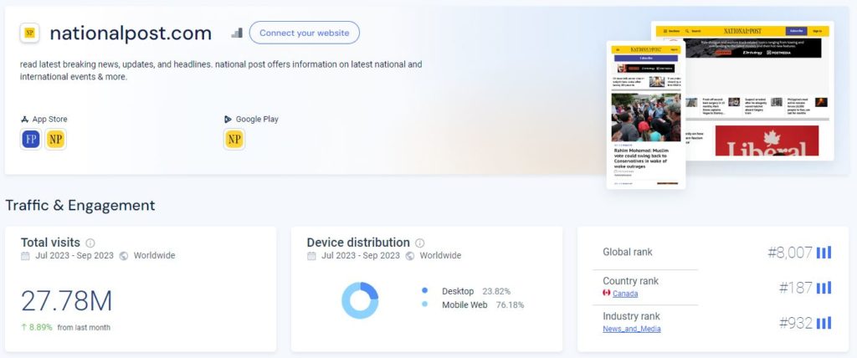Click the #187 country rank value
This screenshot has height=358, width=857.
797,288
